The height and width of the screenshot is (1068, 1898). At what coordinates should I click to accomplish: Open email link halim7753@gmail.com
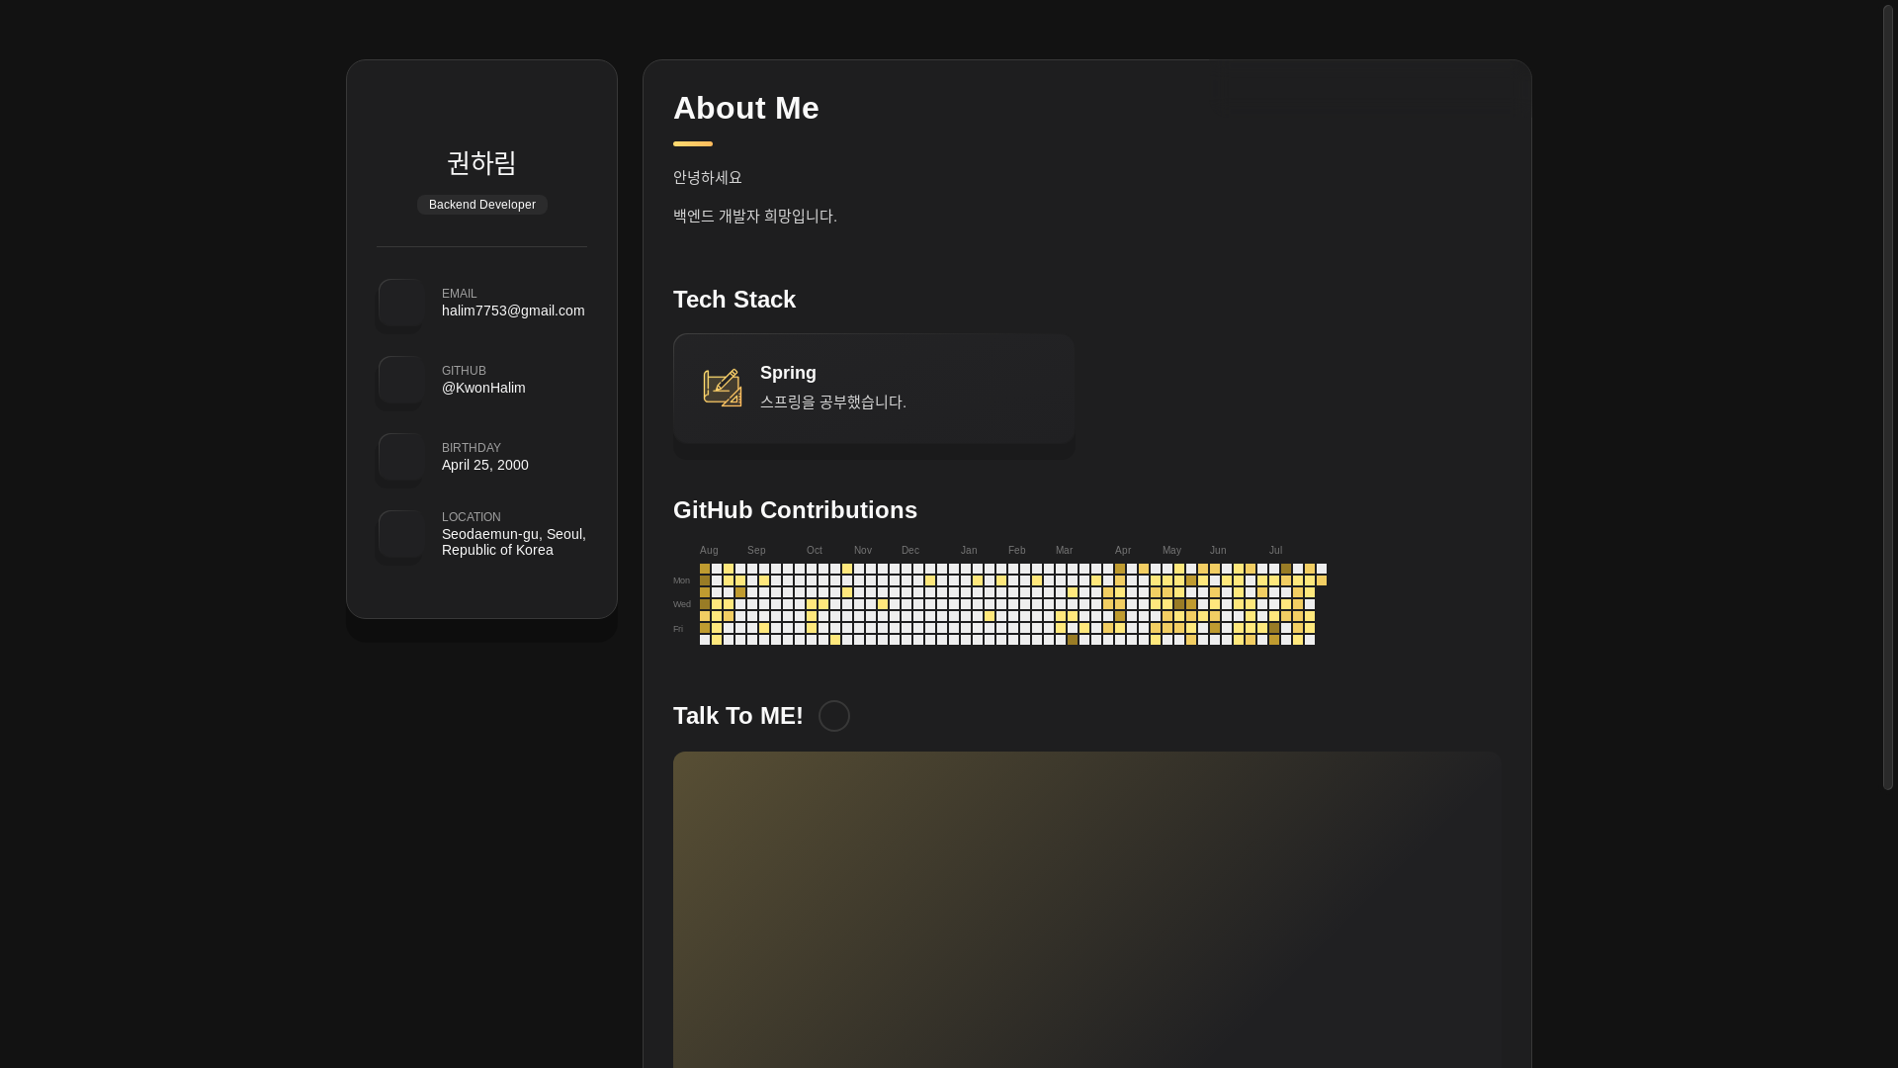(x=513, y=311)
